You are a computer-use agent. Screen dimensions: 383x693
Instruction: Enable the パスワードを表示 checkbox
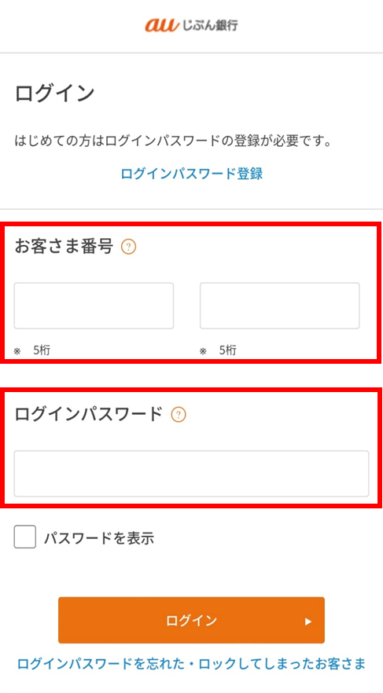pos(24,537)
